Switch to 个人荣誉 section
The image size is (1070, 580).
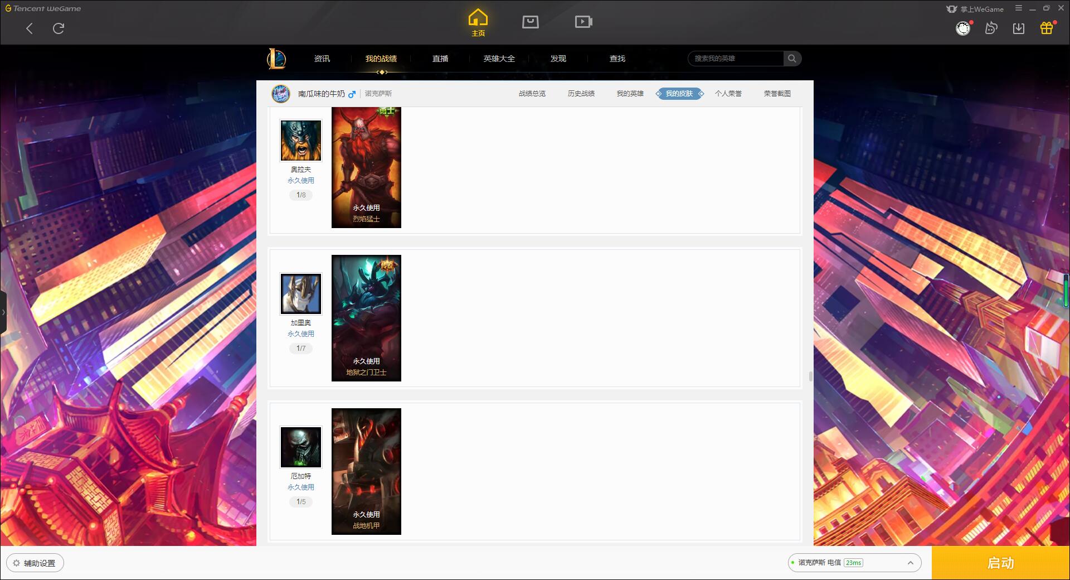click(728, 94)
